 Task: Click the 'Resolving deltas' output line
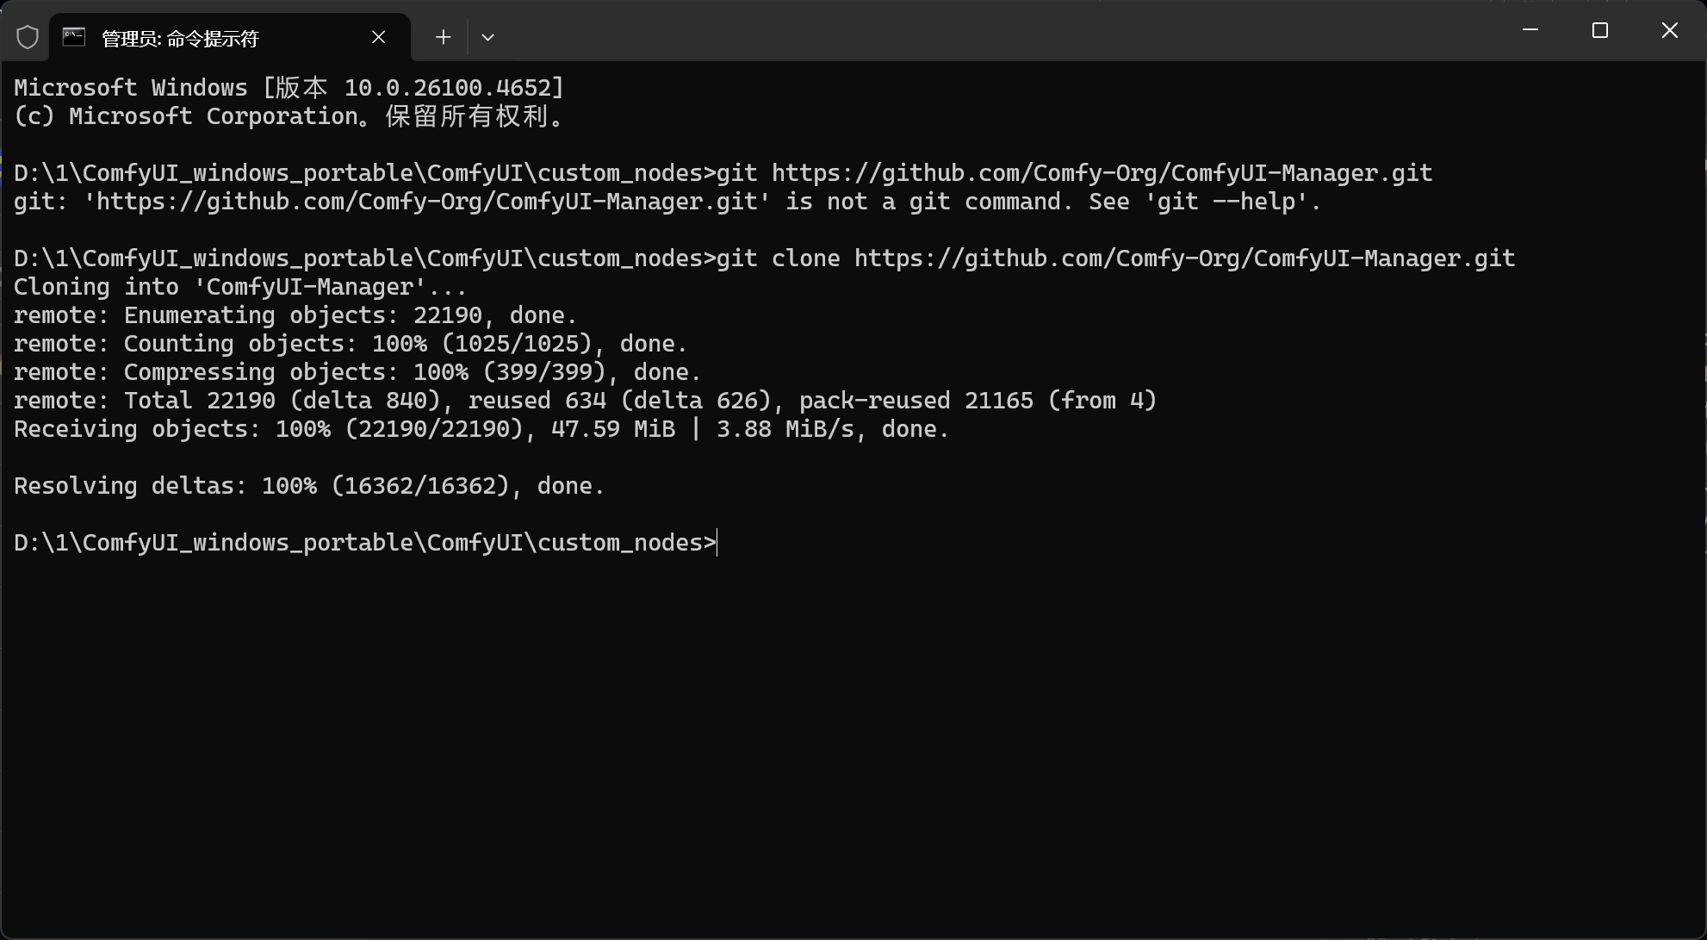click(309, 486)
